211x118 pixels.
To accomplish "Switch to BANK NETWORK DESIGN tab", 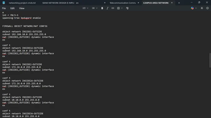I will (x=58, y=3).
